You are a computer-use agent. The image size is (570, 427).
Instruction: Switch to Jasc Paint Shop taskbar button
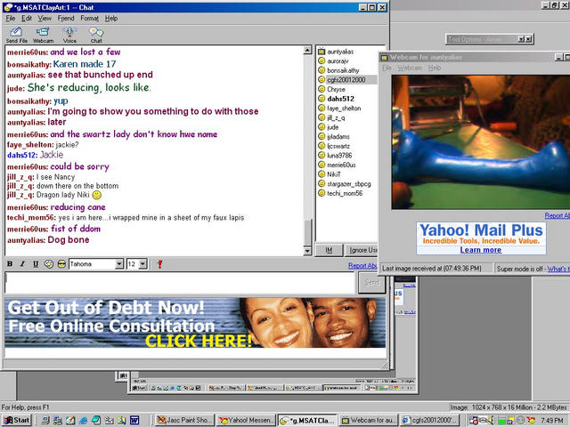[x=184, y=421]
